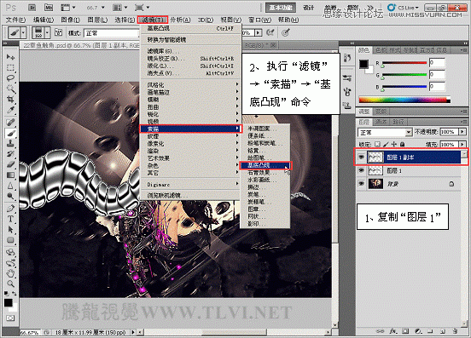Hide the 背景 layer
Image resolution: width=471 pixels, height=338 pixels.
361,184
